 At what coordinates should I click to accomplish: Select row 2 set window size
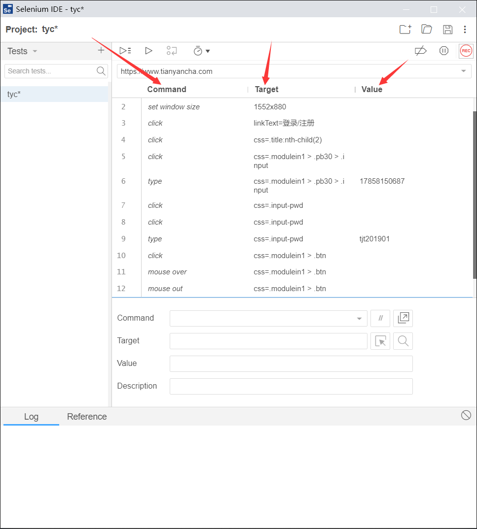(x=293, y=107)
